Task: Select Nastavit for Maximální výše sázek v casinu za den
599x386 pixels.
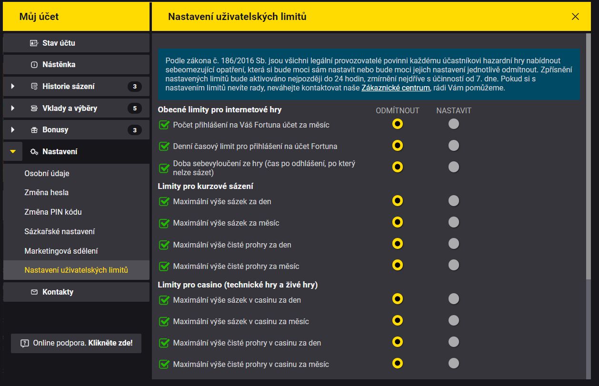Action: click(454, 299)
